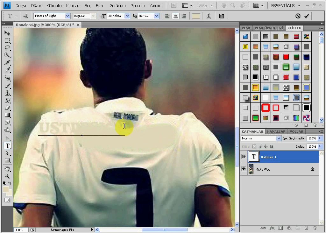
Task: Add a layer mask
Action: 280,228
